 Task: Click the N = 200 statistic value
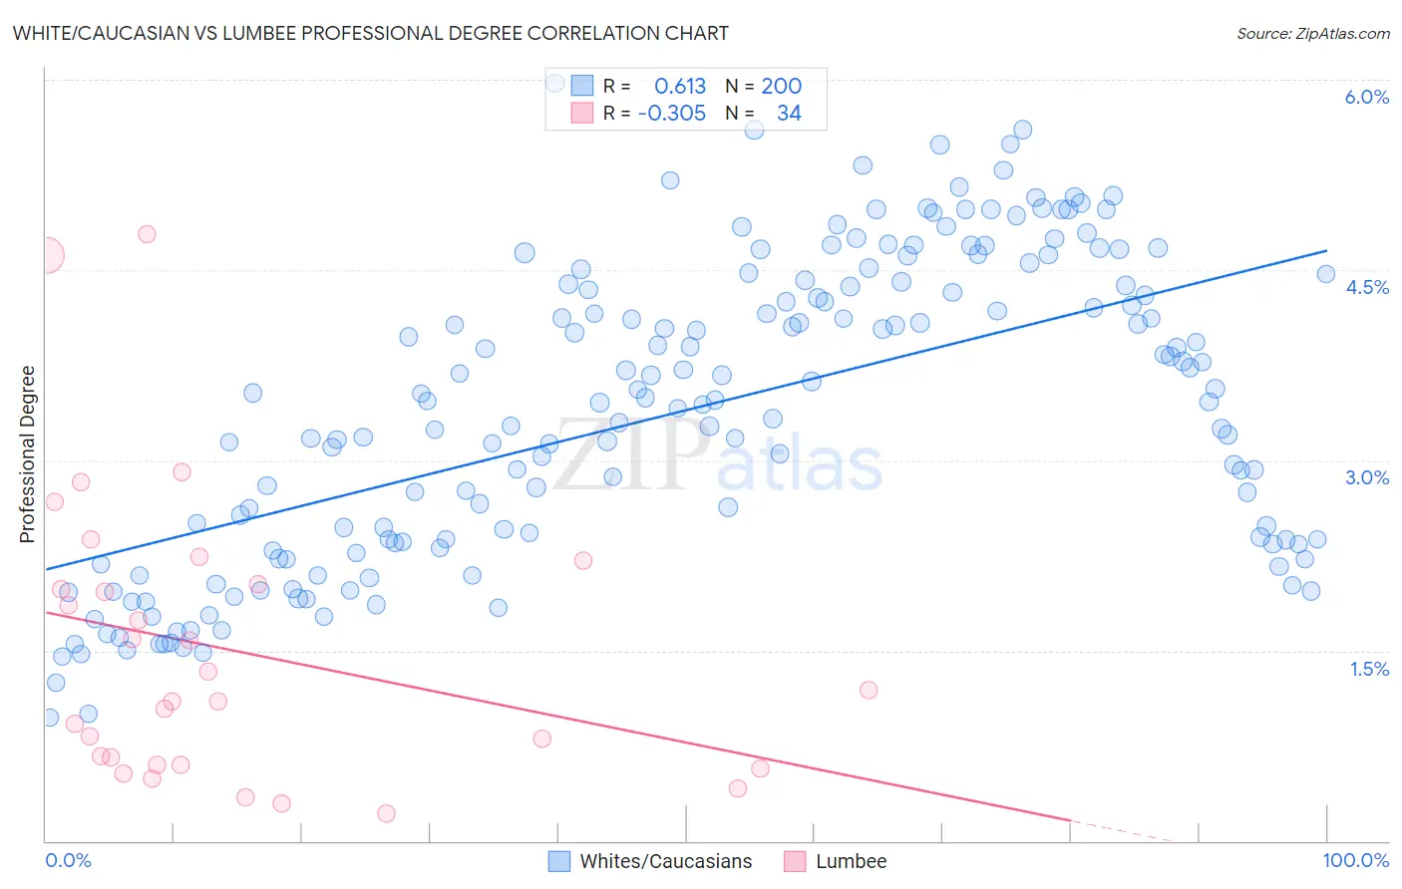pyautogui.click(x=763, y=87)
